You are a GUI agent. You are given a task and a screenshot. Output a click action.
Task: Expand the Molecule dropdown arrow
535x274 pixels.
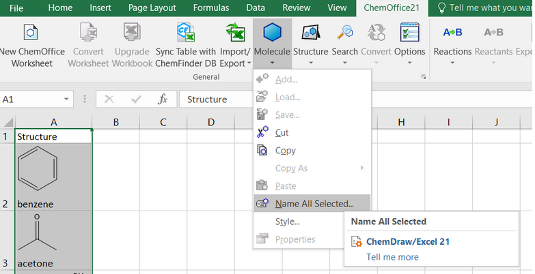click(272, 63)
